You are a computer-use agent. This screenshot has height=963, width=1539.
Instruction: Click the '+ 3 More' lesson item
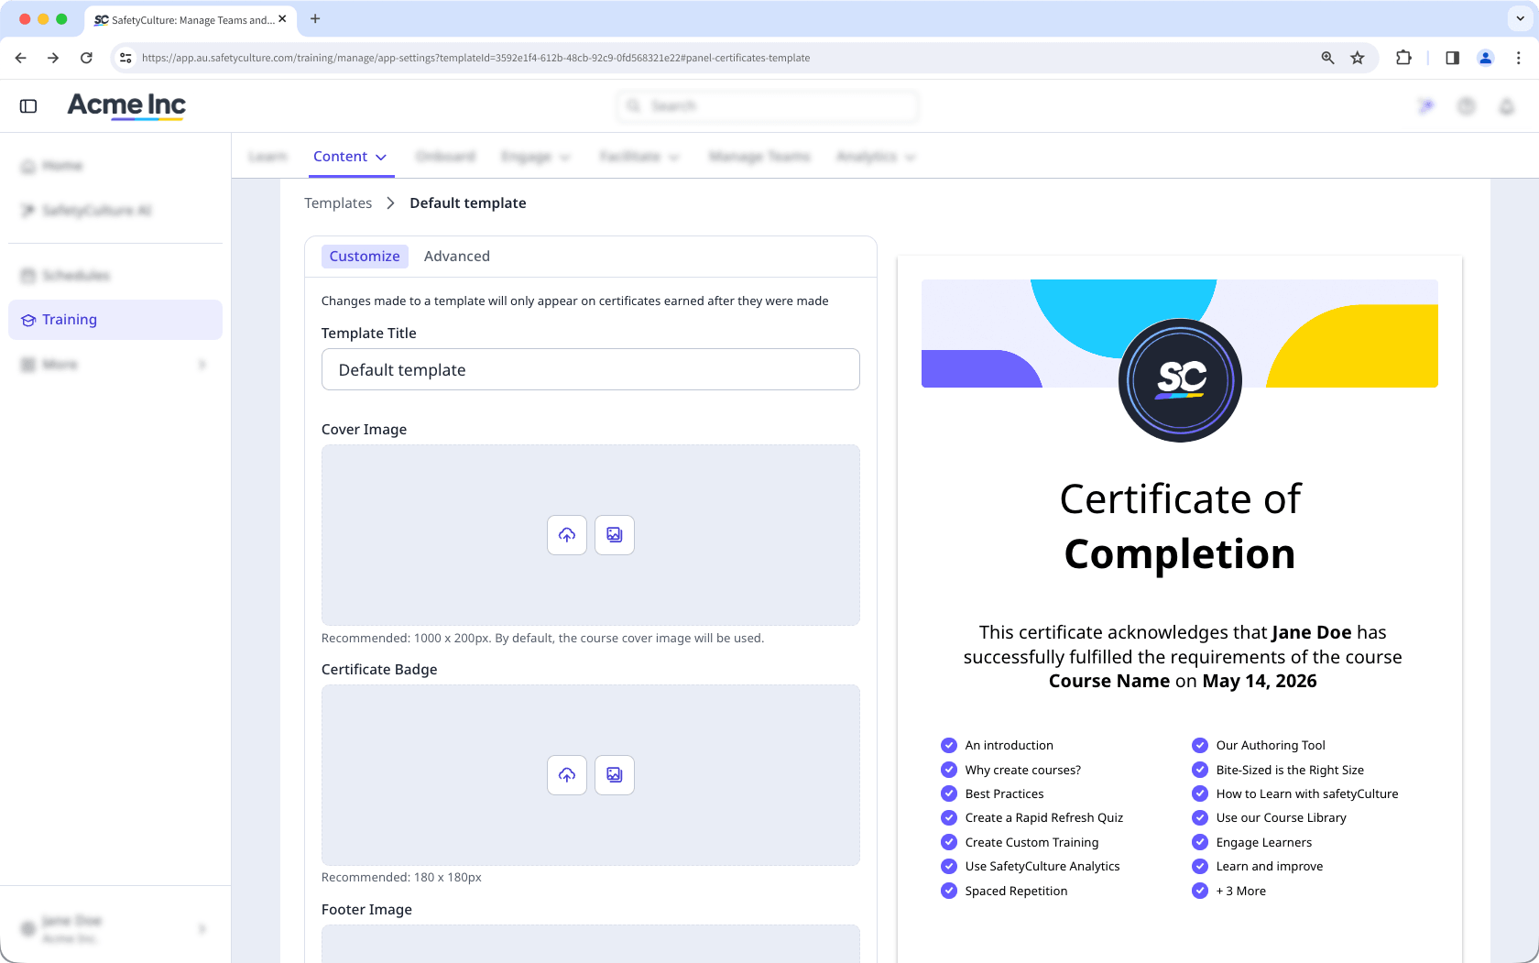1240,891
